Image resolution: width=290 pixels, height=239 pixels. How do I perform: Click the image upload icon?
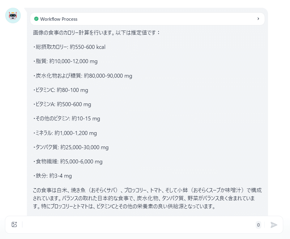tap(14, 224)
